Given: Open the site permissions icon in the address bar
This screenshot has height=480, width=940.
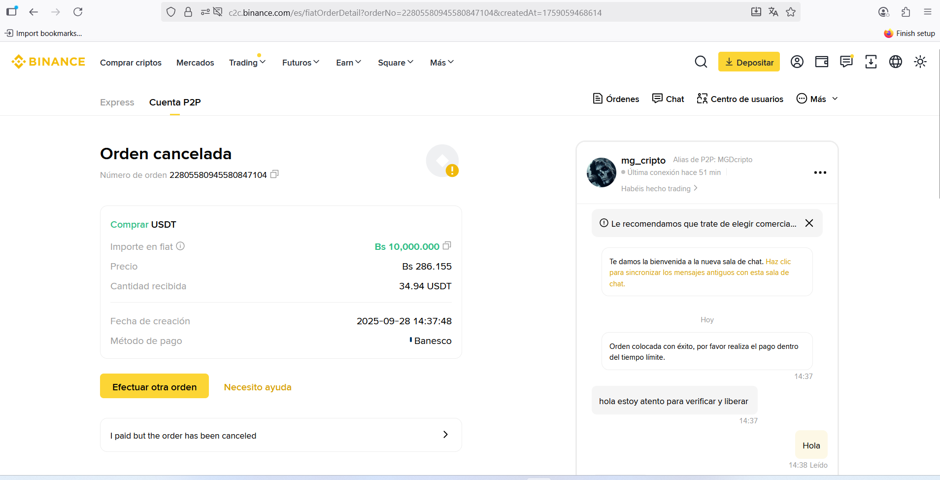Looking at the screenshot, I should point(205,12).
